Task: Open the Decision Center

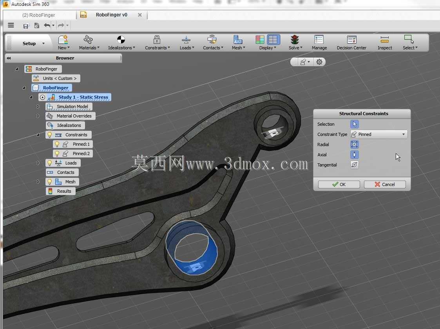Action: click(351, 43)
